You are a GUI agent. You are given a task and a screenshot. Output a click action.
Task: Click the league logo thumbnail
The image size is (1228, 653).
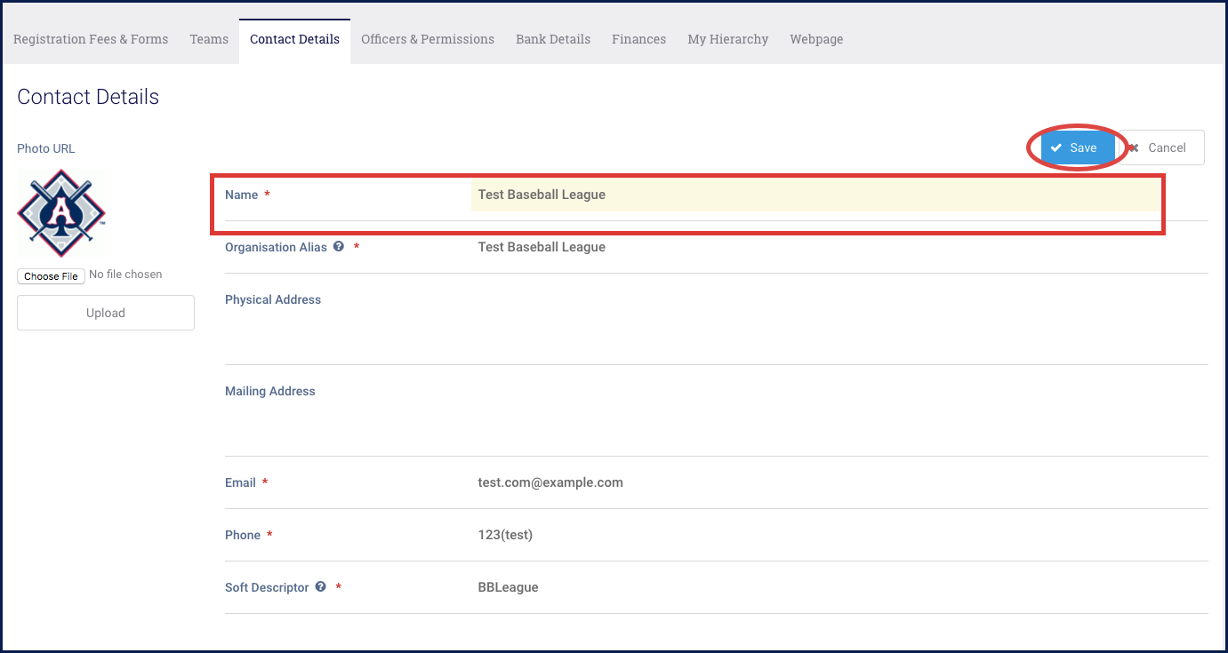(x=61, y=213)
